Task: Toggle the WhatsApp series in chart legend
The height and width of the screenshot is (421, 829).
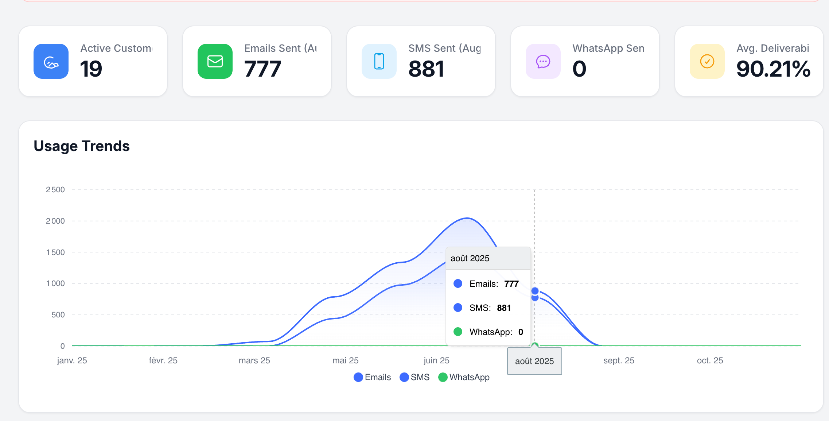Action: click(x=464, y=377)
